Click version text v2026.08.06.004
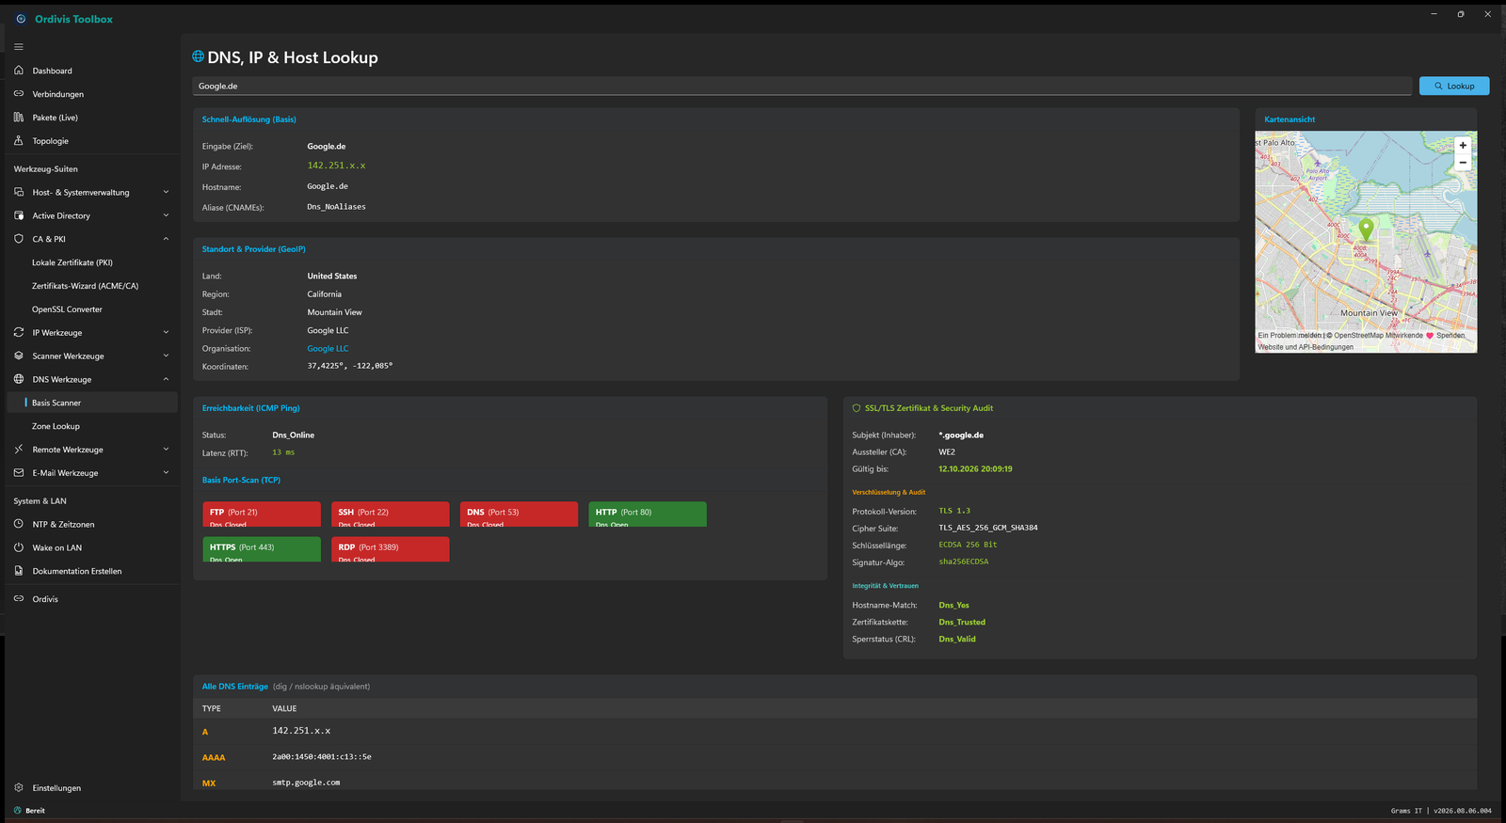The image size is (1506, 823). click(1463, 811)
